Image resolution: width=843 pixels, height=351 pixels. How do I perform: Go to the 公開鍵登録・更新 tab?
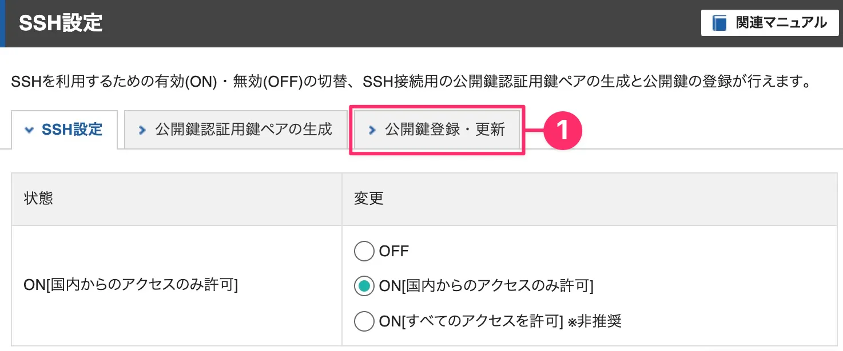(x=437, y=130)
